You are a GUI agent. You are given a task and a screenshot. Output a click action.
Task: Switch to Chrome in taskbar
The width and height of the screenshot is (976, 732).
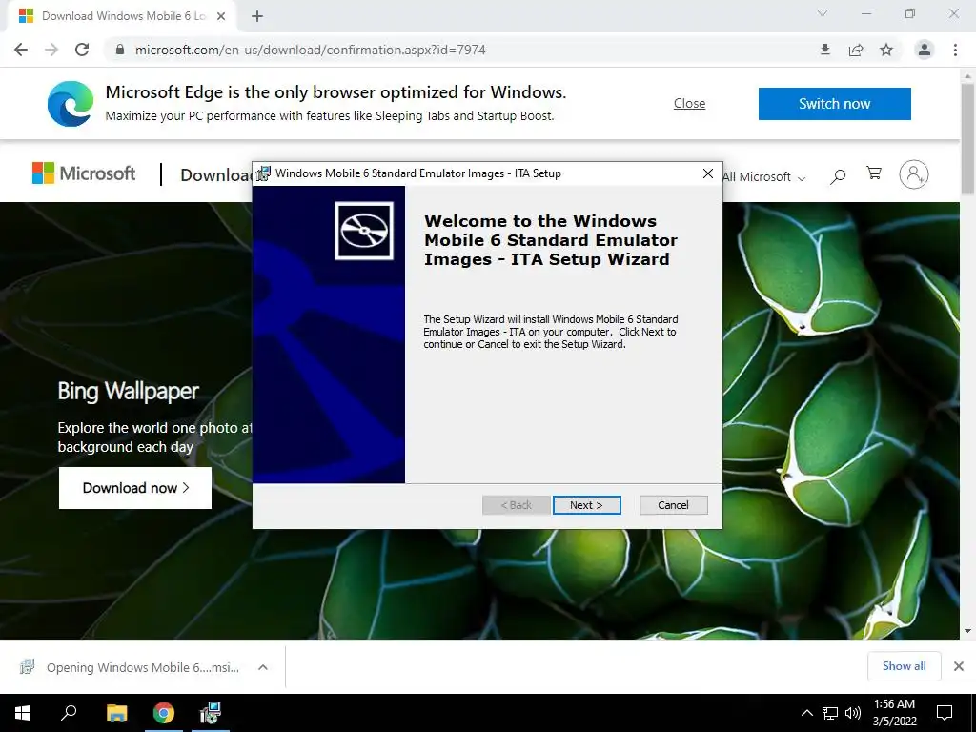(x=164, y=713)
